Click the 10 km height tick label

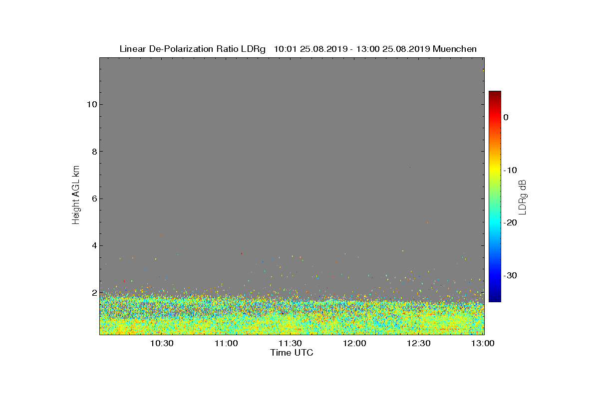pyautogui.click(x=91, y=104)
